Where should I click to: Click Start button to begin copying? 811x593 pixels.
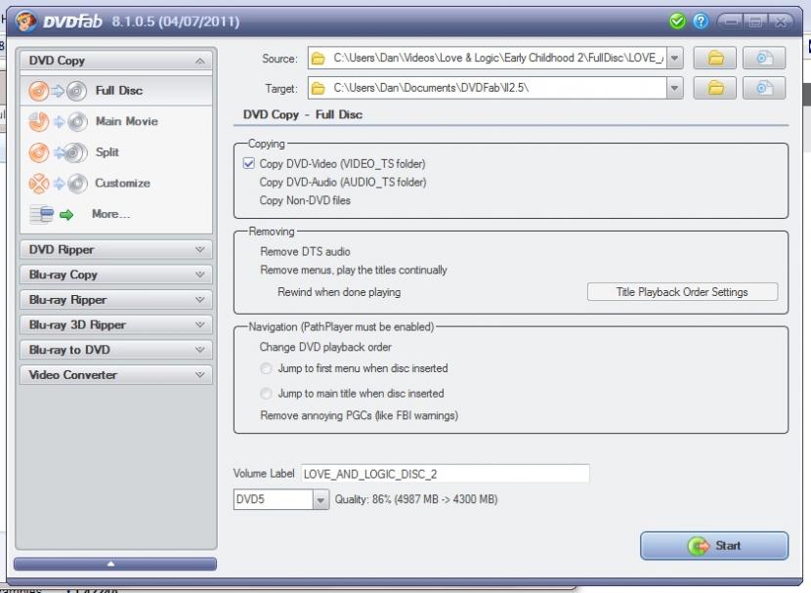(x=714, y=545)
